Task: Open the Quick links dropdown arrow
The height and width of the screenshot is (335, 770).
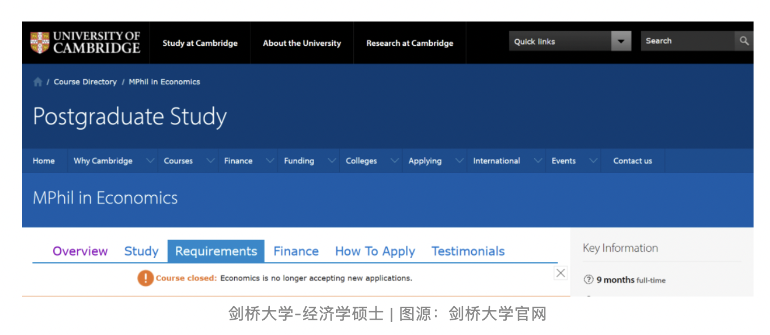Action: coord(621,41)
